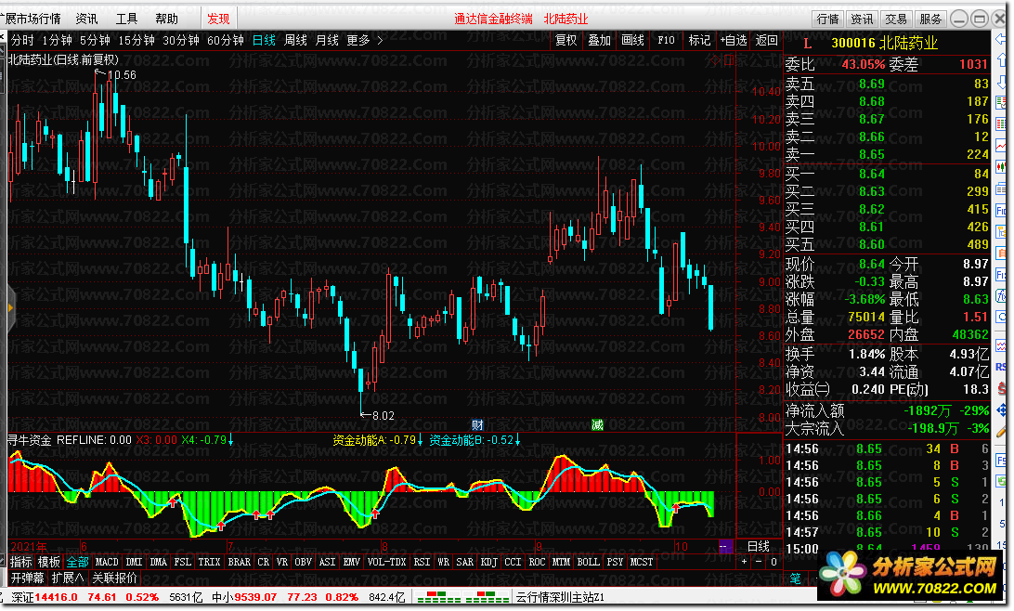Toggle 开弹幕 bullet comments
Screen dimensions: 1014x611
[27, 578]
